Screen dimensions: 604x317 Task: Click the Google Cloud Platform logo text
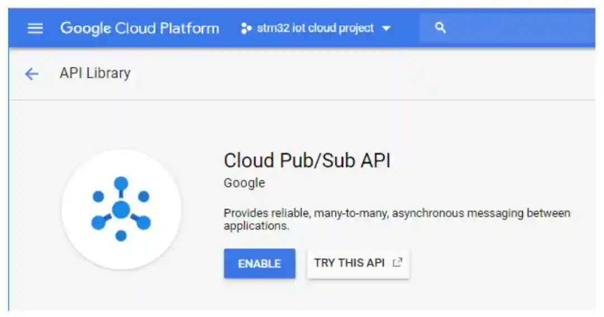tap(139, 28)
